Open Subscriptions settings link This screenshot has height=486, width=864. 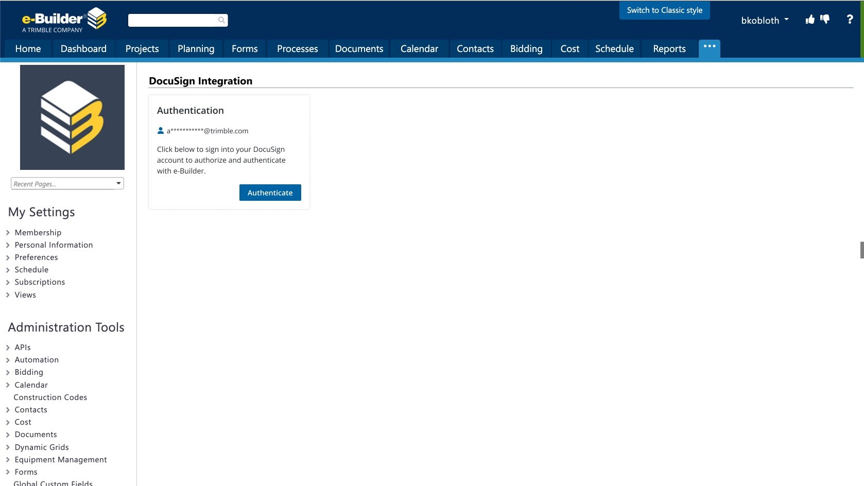point(40,282)
